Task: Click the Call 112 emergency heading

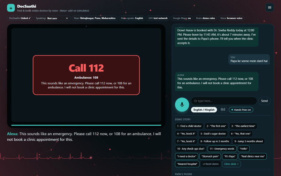Action: point(86,68)
